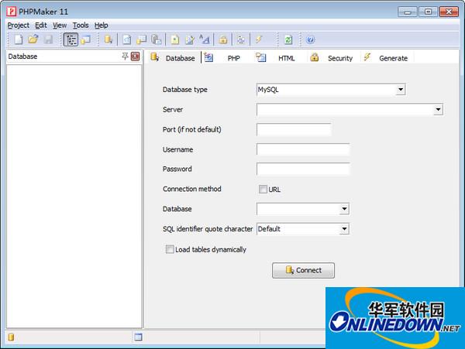Screen dimensions: 465x349
Task: Toggle the tree view toolbar icon
Action: point(71,39)
